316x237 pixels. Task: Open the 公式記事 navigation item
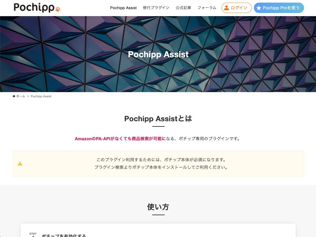pos(183,8)
